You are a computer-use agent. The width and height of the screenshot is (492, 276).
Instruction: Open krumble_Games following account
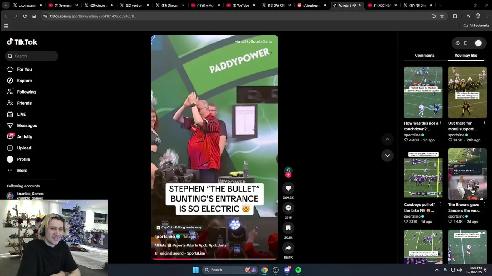click(25, 195)
